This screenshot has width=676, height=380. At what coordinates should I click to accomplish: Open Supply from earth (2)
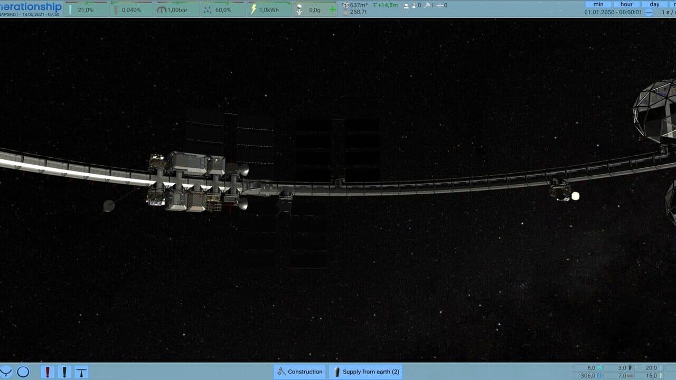pyautogui.click(x=365, y=372)
